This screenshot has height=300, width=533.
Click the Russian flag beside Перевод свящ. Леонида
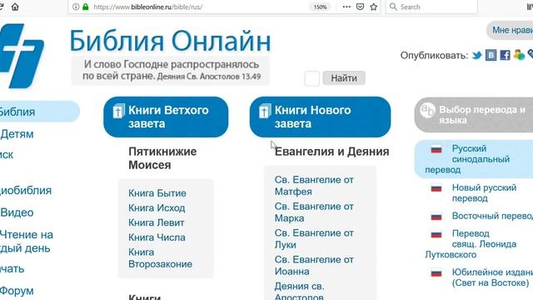[x=436, y=234]
